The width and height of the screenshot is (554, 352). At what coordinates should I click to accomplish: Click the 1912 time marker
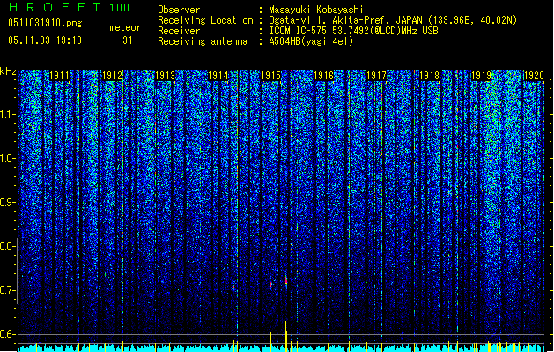[113, 76]
